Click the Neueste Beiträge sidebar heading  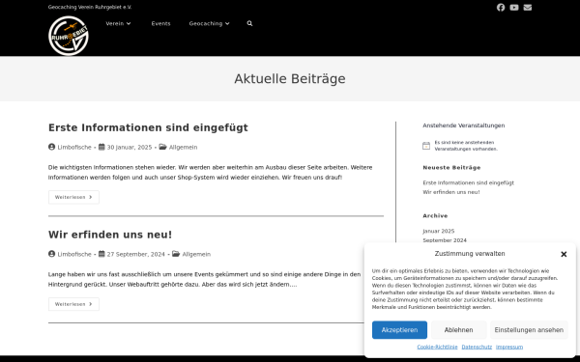(451, 168)
